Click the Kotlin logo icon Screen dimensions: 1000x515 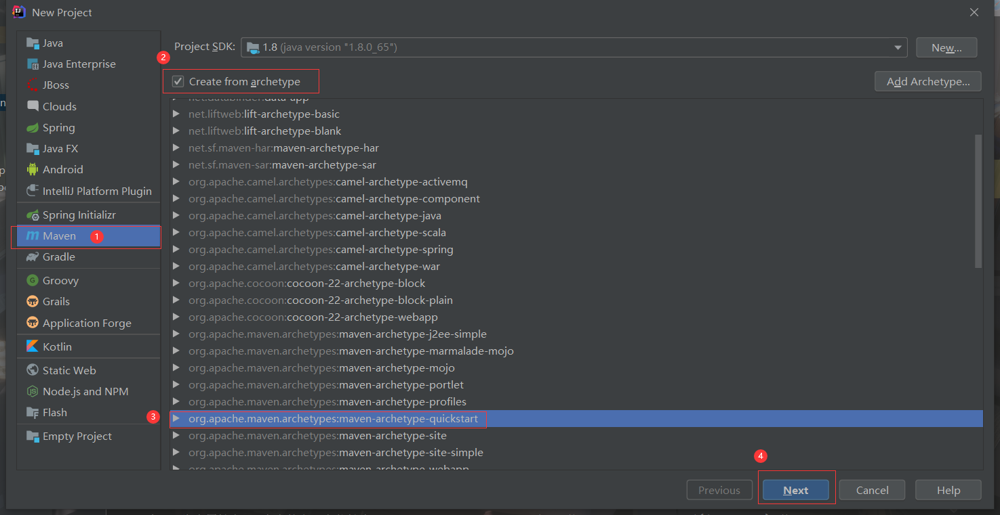coord(33,346)
